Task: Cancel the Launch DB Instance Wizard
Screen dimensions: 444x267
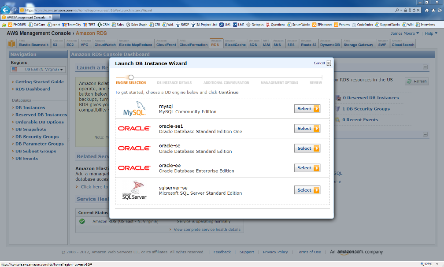Action: [x=322, y=63]
